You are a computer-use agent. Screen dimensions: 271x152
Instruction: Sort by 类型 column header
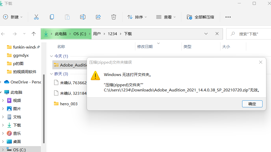pos(187,47)
